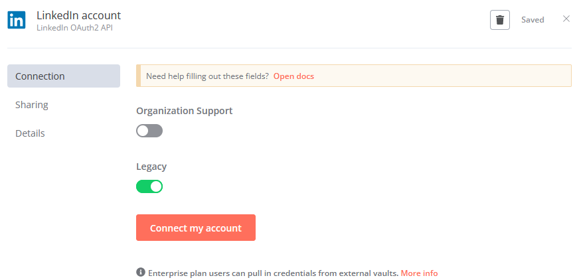Delete credential using the trash icon
Viewport: 577px width, 280px height.
(500, 20)
